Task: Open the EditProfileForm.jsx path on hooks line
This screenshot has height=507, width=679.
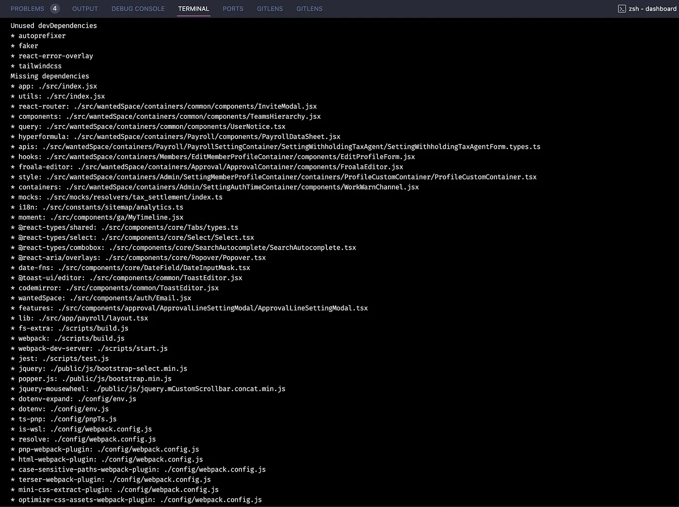Action: pos(231,157)
